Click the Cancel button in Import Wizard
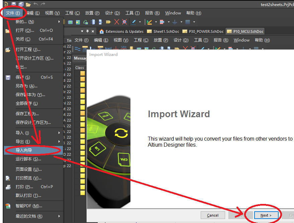 point(213,215)
